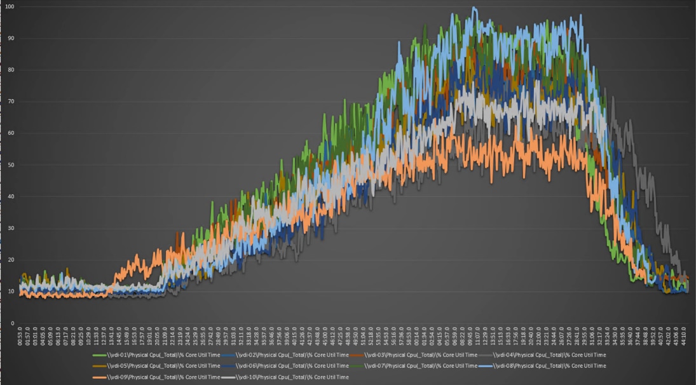Image resolution: width=696 pixels, height=385 pixels.
Task: Click the 12:37.0 time axis label
Action: (104, 336)
